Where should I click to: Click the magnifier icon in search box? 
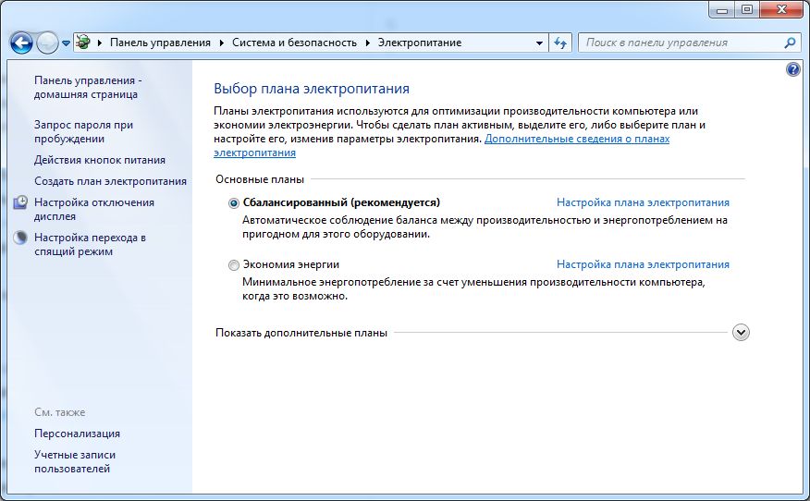[790, 43]
